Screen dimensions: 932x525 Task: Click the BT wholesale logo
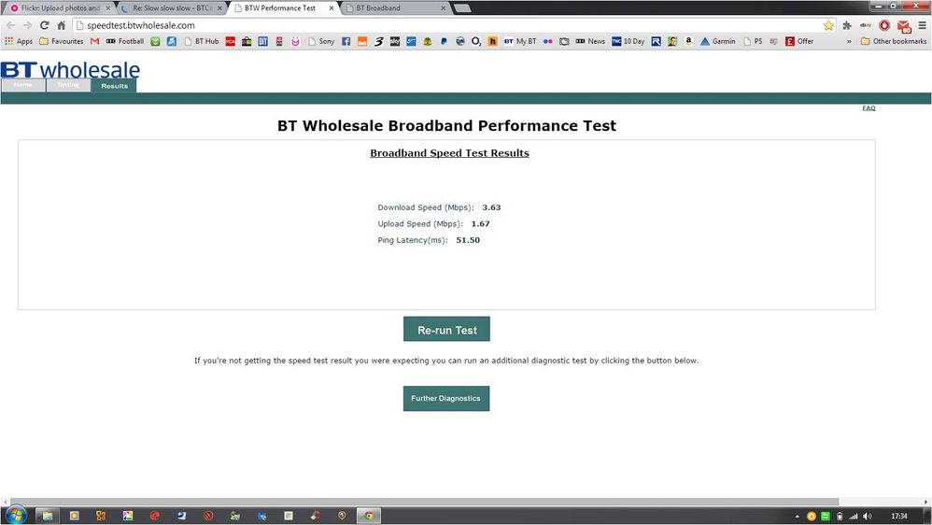click(x=70, y=69)
